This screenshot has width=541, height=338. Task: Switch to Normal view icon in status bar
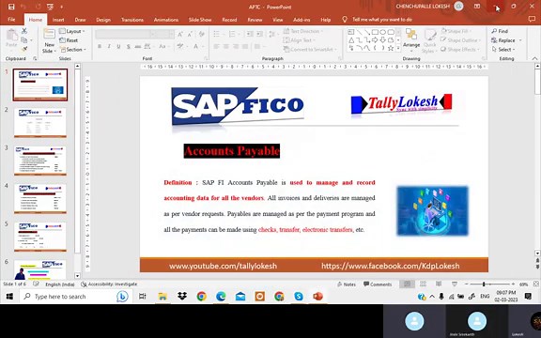pos(407,284)
